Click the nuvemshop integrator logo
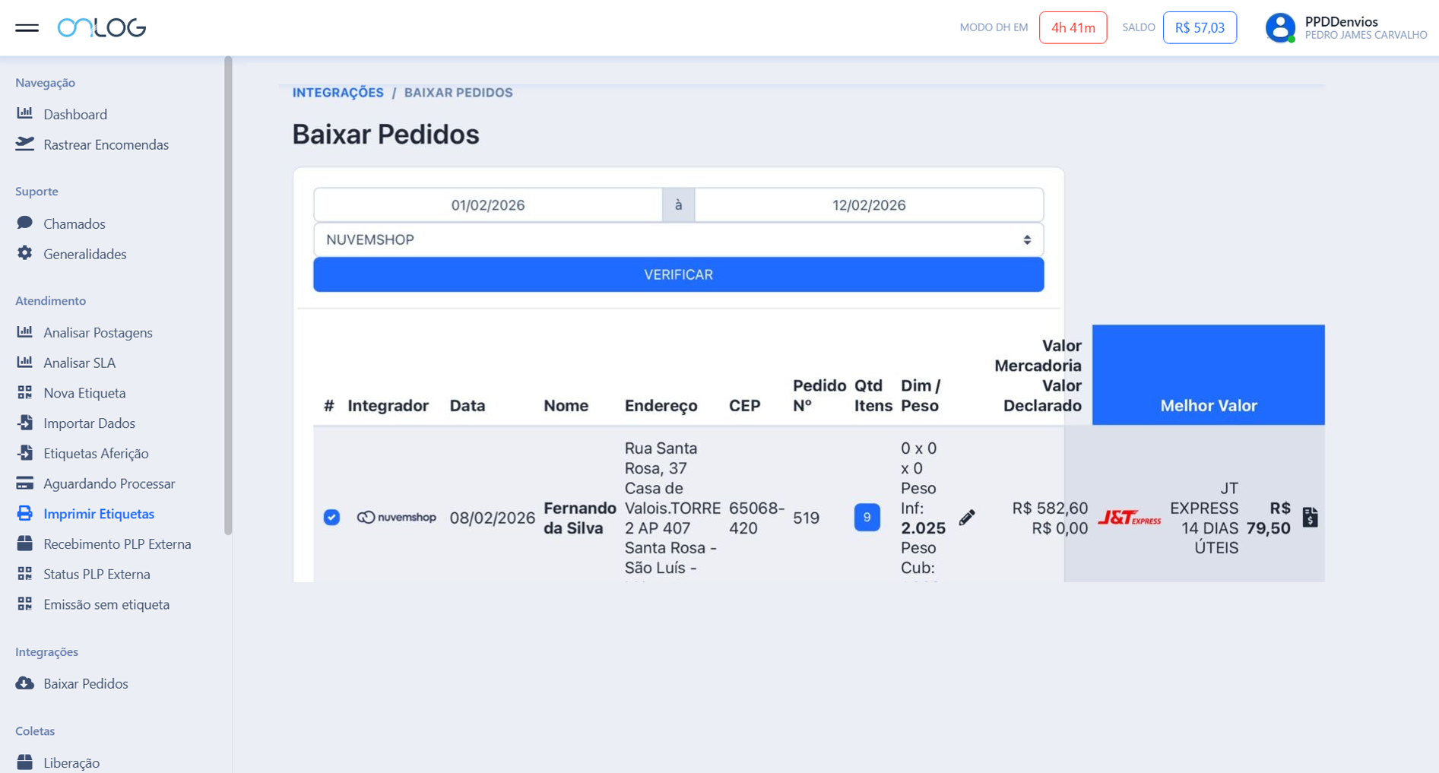Viewport: 1439px width, 773px height. pos(396,518)
